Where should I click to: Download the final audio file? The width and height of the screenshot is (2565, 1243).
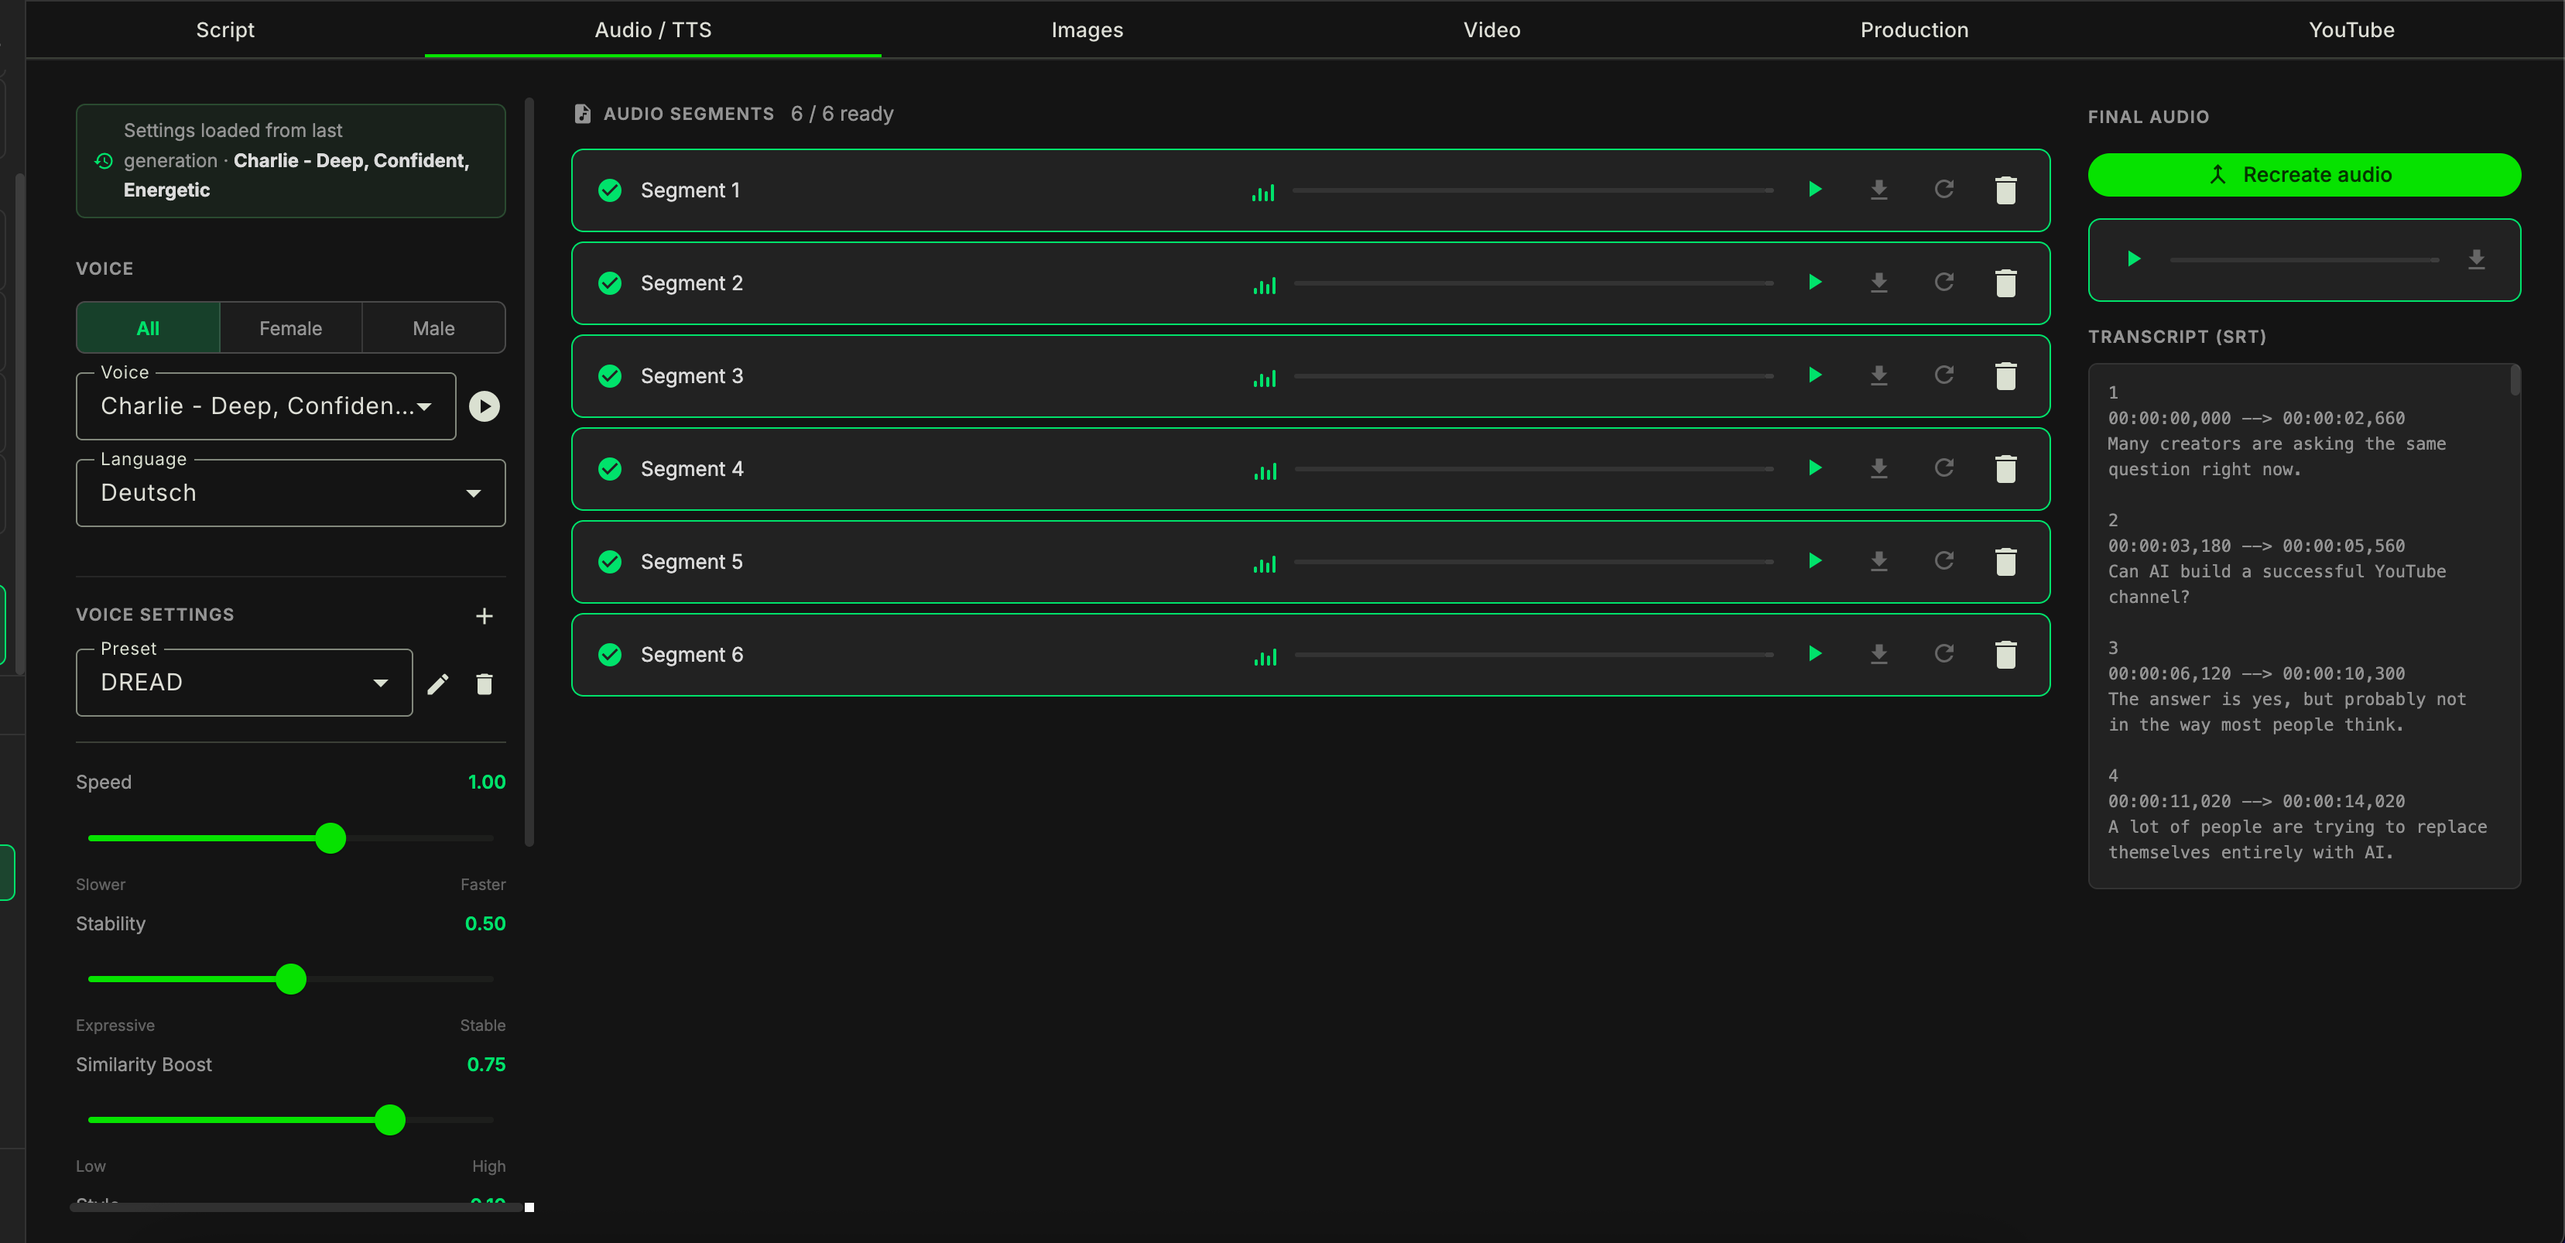[x=2477, y=259]
